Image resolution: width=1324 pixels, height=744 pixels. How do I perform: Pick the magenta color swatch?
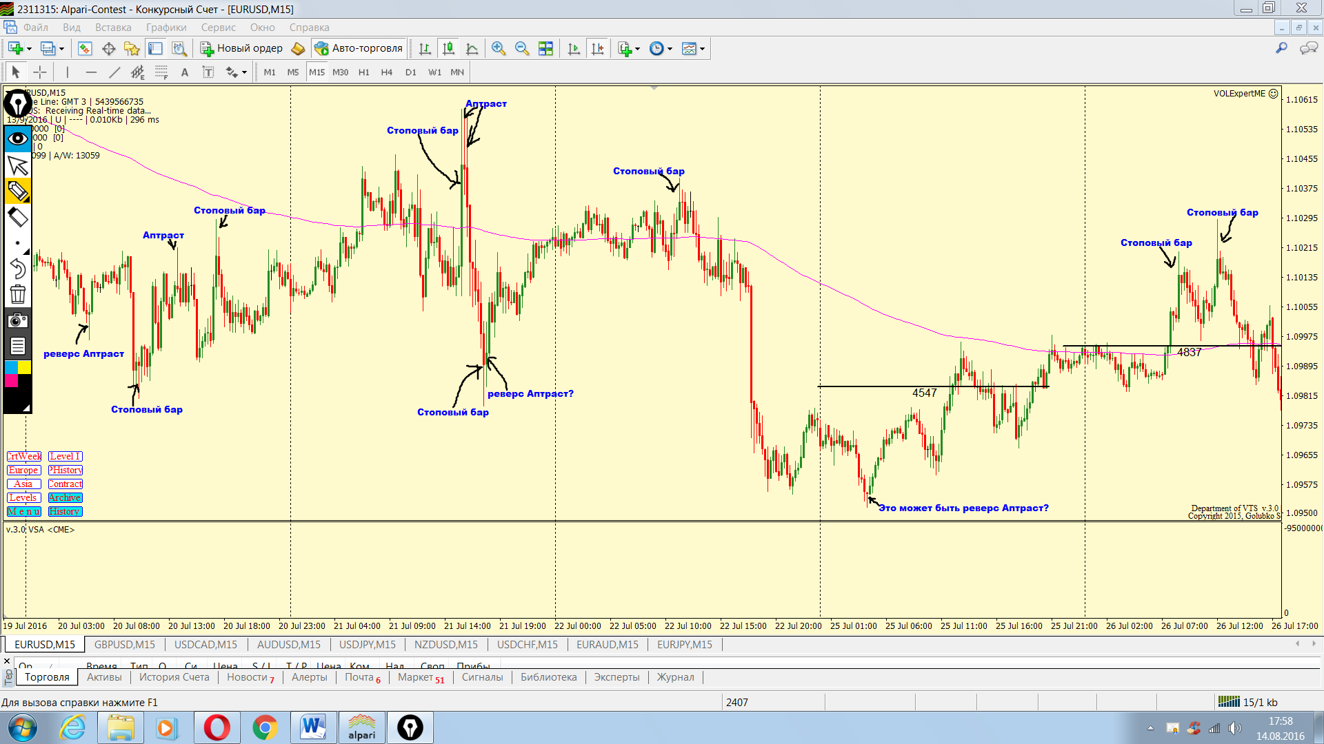[x=11, y=381]
